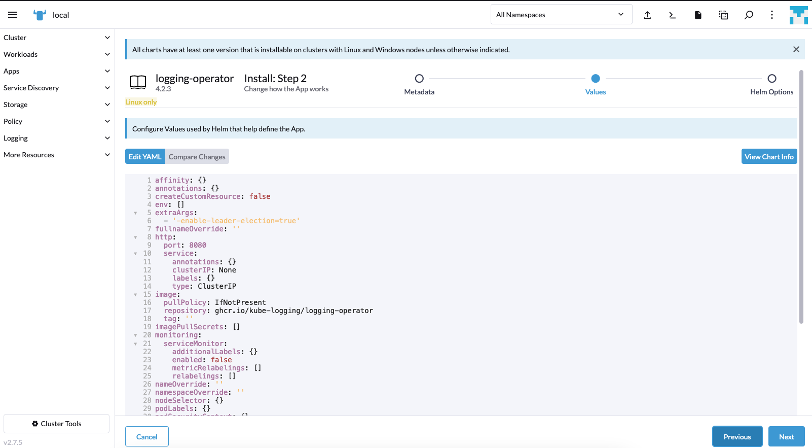Click the 4.2.3 chart version text

pyautogui.click(x=163, y=89)
